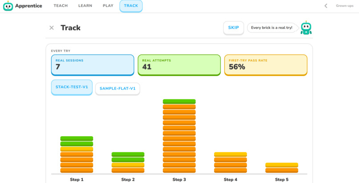Click the 7 sessions value
This screenshot has height=183, width=359.
[x=58, y=67]
